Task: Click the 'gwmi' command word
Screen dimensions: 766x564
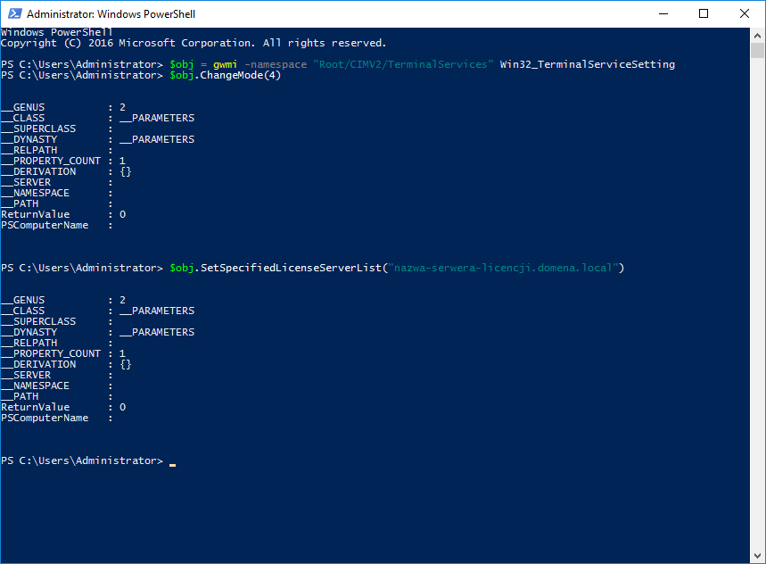Action: coord(225,64)
